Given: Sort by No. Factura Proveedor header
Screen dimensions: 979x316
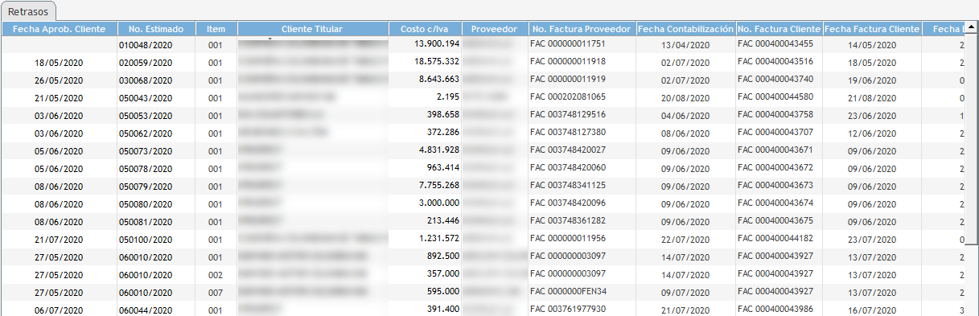Looking at the screenshot, I should (582, 29).
